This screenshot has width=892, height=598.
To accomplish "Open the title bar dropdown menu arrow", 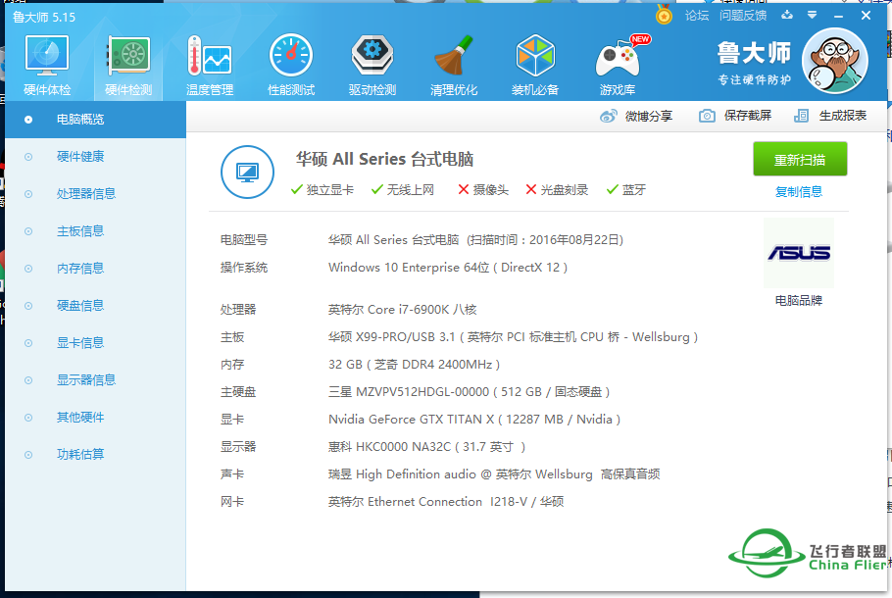I will tap(811, 16).
